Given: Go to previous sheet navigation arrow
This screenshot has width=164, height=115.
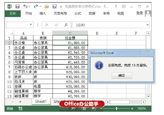Looking at the screenshot, I should coord(13,102).
